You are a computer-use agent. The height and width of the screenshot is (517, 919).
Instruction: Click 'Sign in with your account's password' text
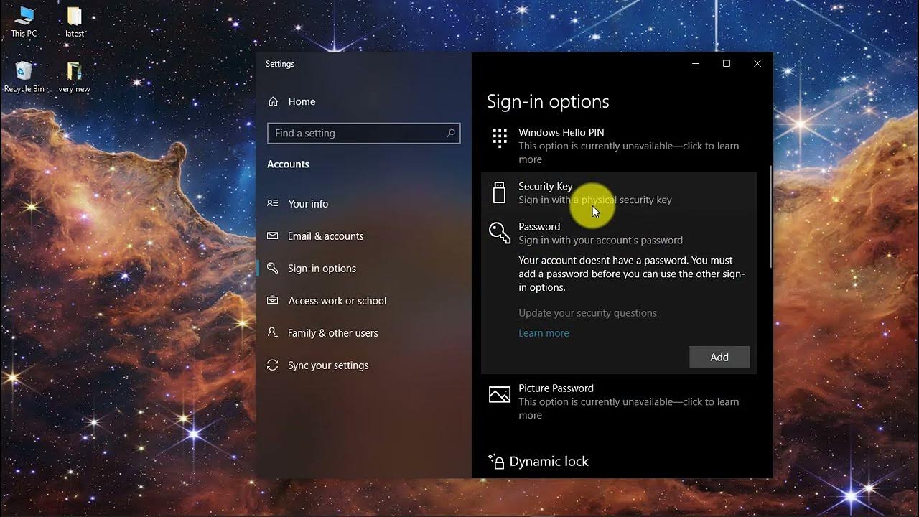pos(600,240)
